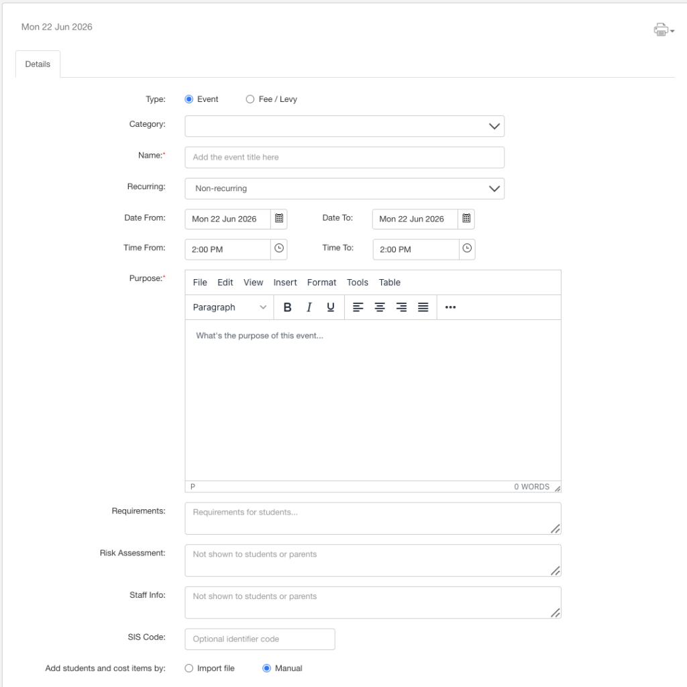The width and height of the screenshot is (687, 687).
Task: Open the Time To clock picker
Action: click(467, 248)
